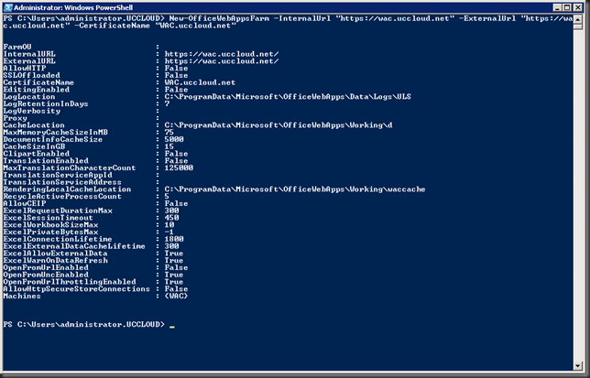The image size is (590, 378).
Task: Click the CertificateName WAC.uccloud.net value
Action: click(200, 82)
